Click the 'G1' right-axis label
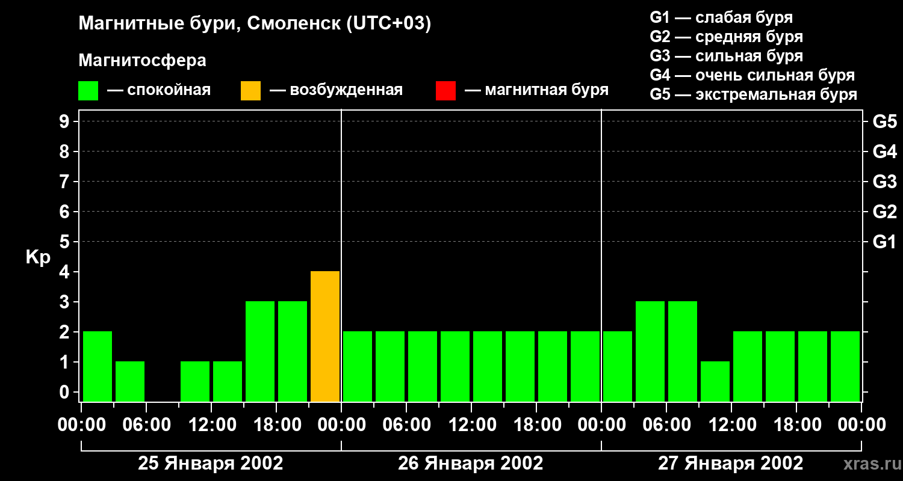The width and height of the screenshot is (903, 481). point(885,242)
